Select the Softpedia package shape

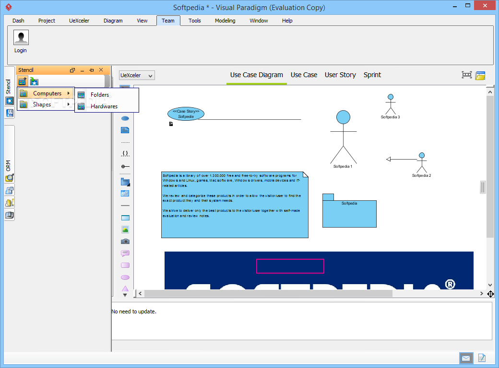click(349, 210)
